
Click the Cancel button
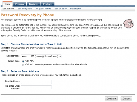[126, 98]
